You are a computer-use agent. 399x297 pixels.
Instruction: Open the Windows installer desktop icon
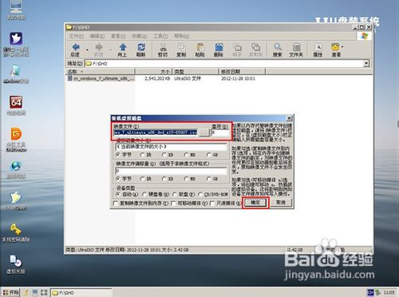point(15,71)
